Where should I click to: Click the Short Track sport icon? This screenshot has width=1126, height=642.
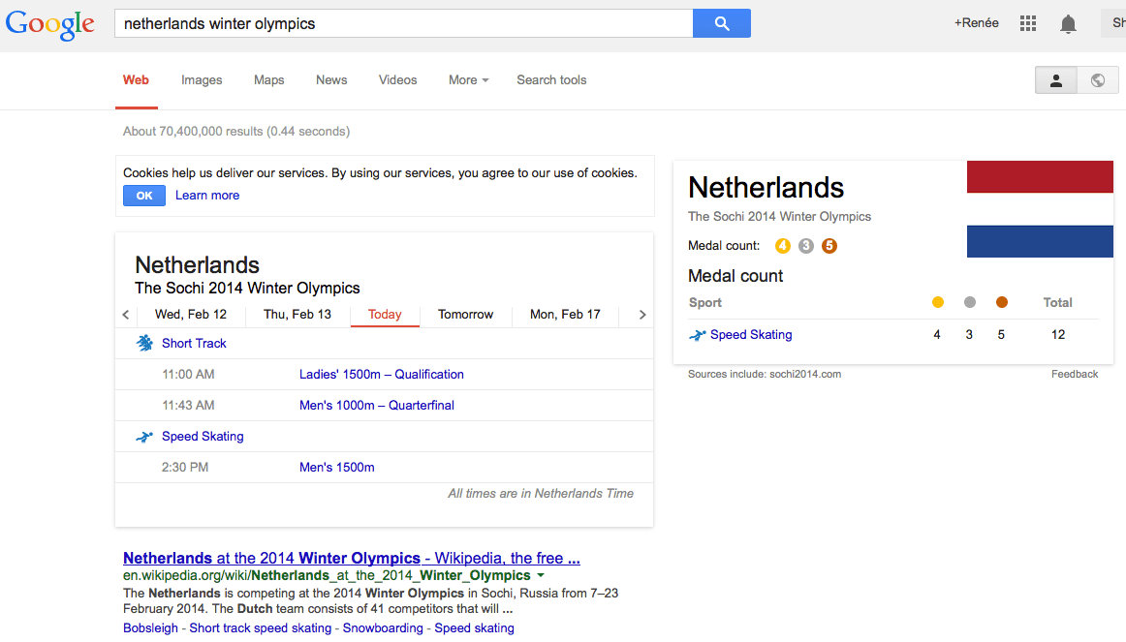point(144,343)
